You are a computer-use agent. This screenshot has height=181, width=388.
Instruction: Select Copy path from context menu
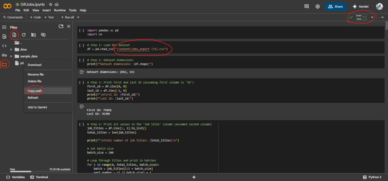pyautogui.click(x=35, y=91)
